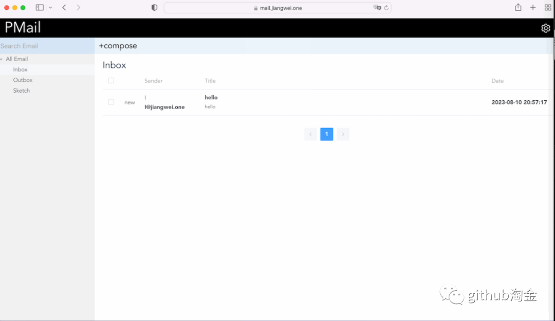Go to next page of inbox
The width and height of the screenshot is (555, 321).
tap(343, 134)
